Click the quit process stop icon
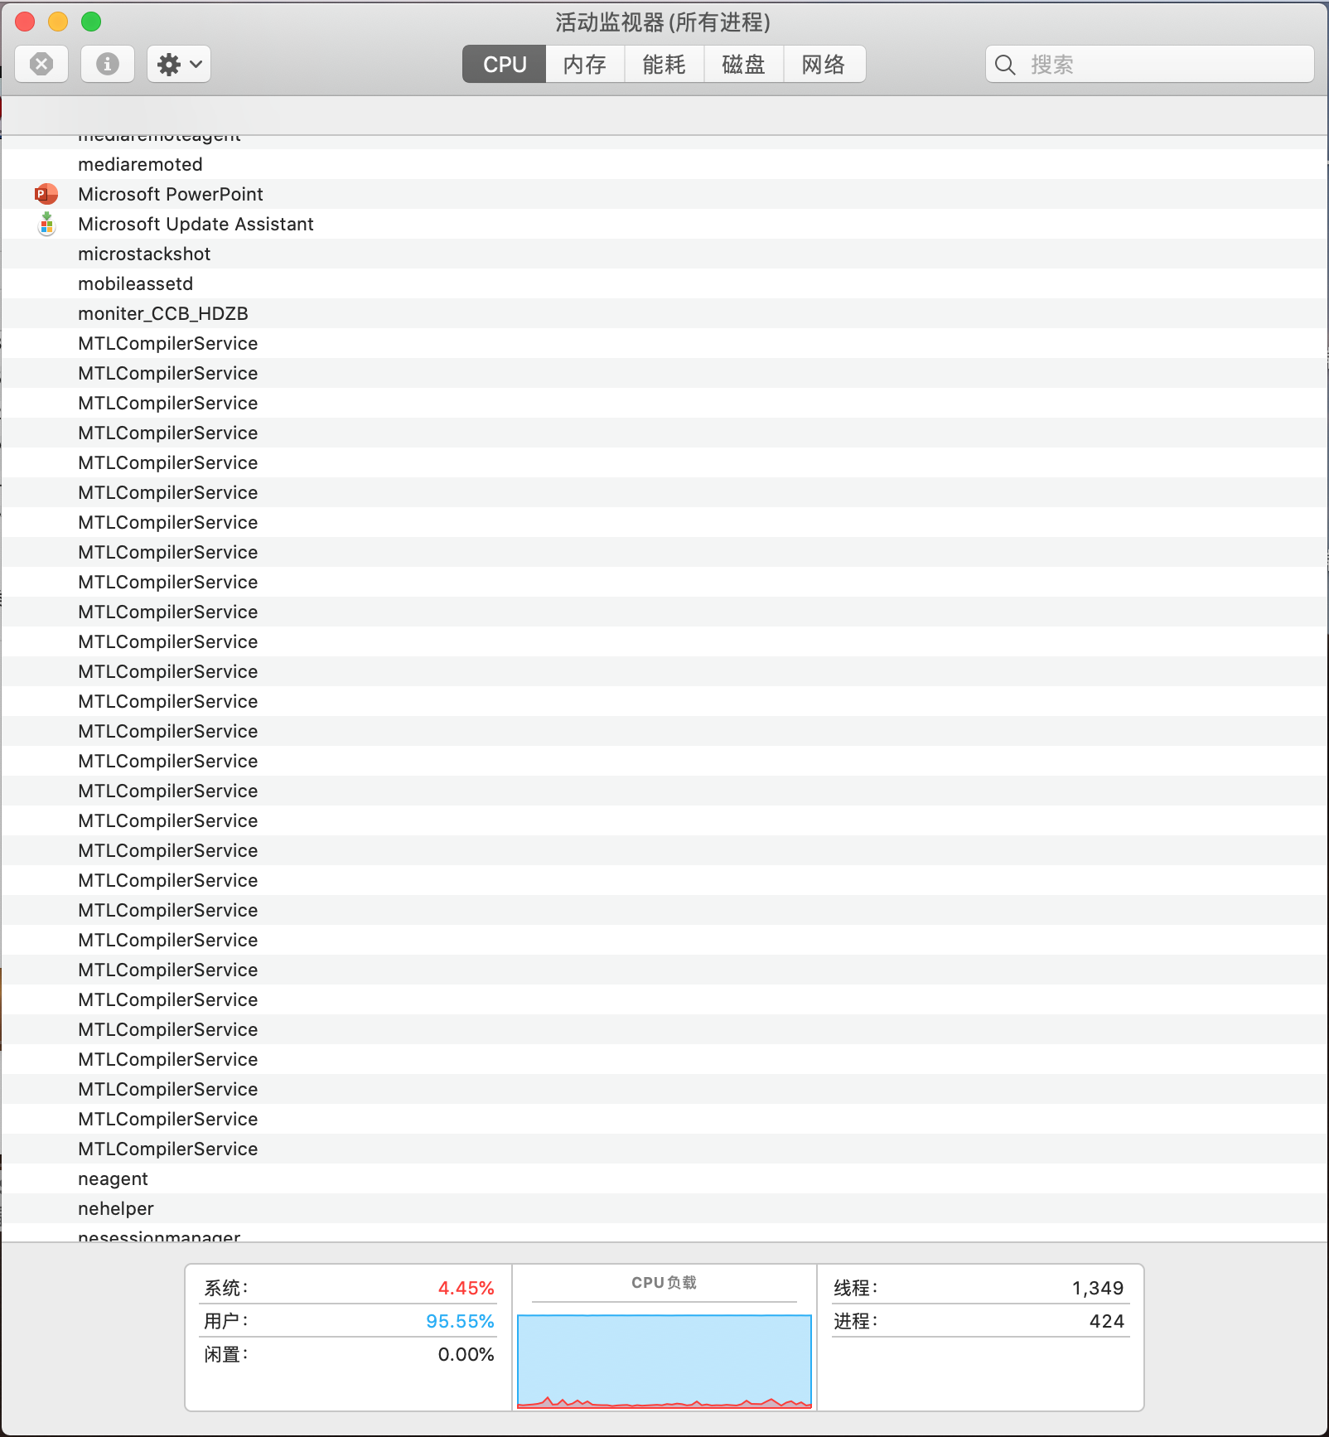Screen dimensions: 1329x1437 pos(41,65)
